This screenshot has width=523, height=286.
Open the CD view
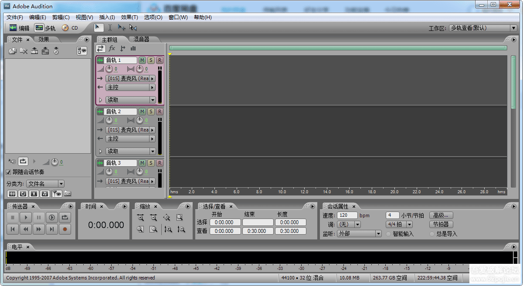(70, 28)
